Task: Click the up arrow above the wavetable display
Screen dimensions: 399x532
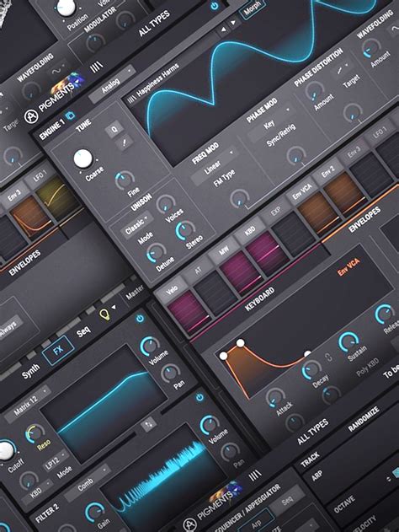Action: pyautogui.click(x=223, y=30)
